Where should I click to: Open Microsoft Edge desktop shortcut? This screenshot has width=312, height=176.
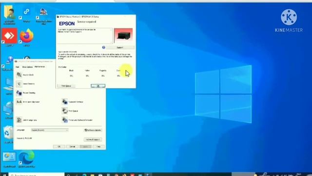[x=26, y=159]
